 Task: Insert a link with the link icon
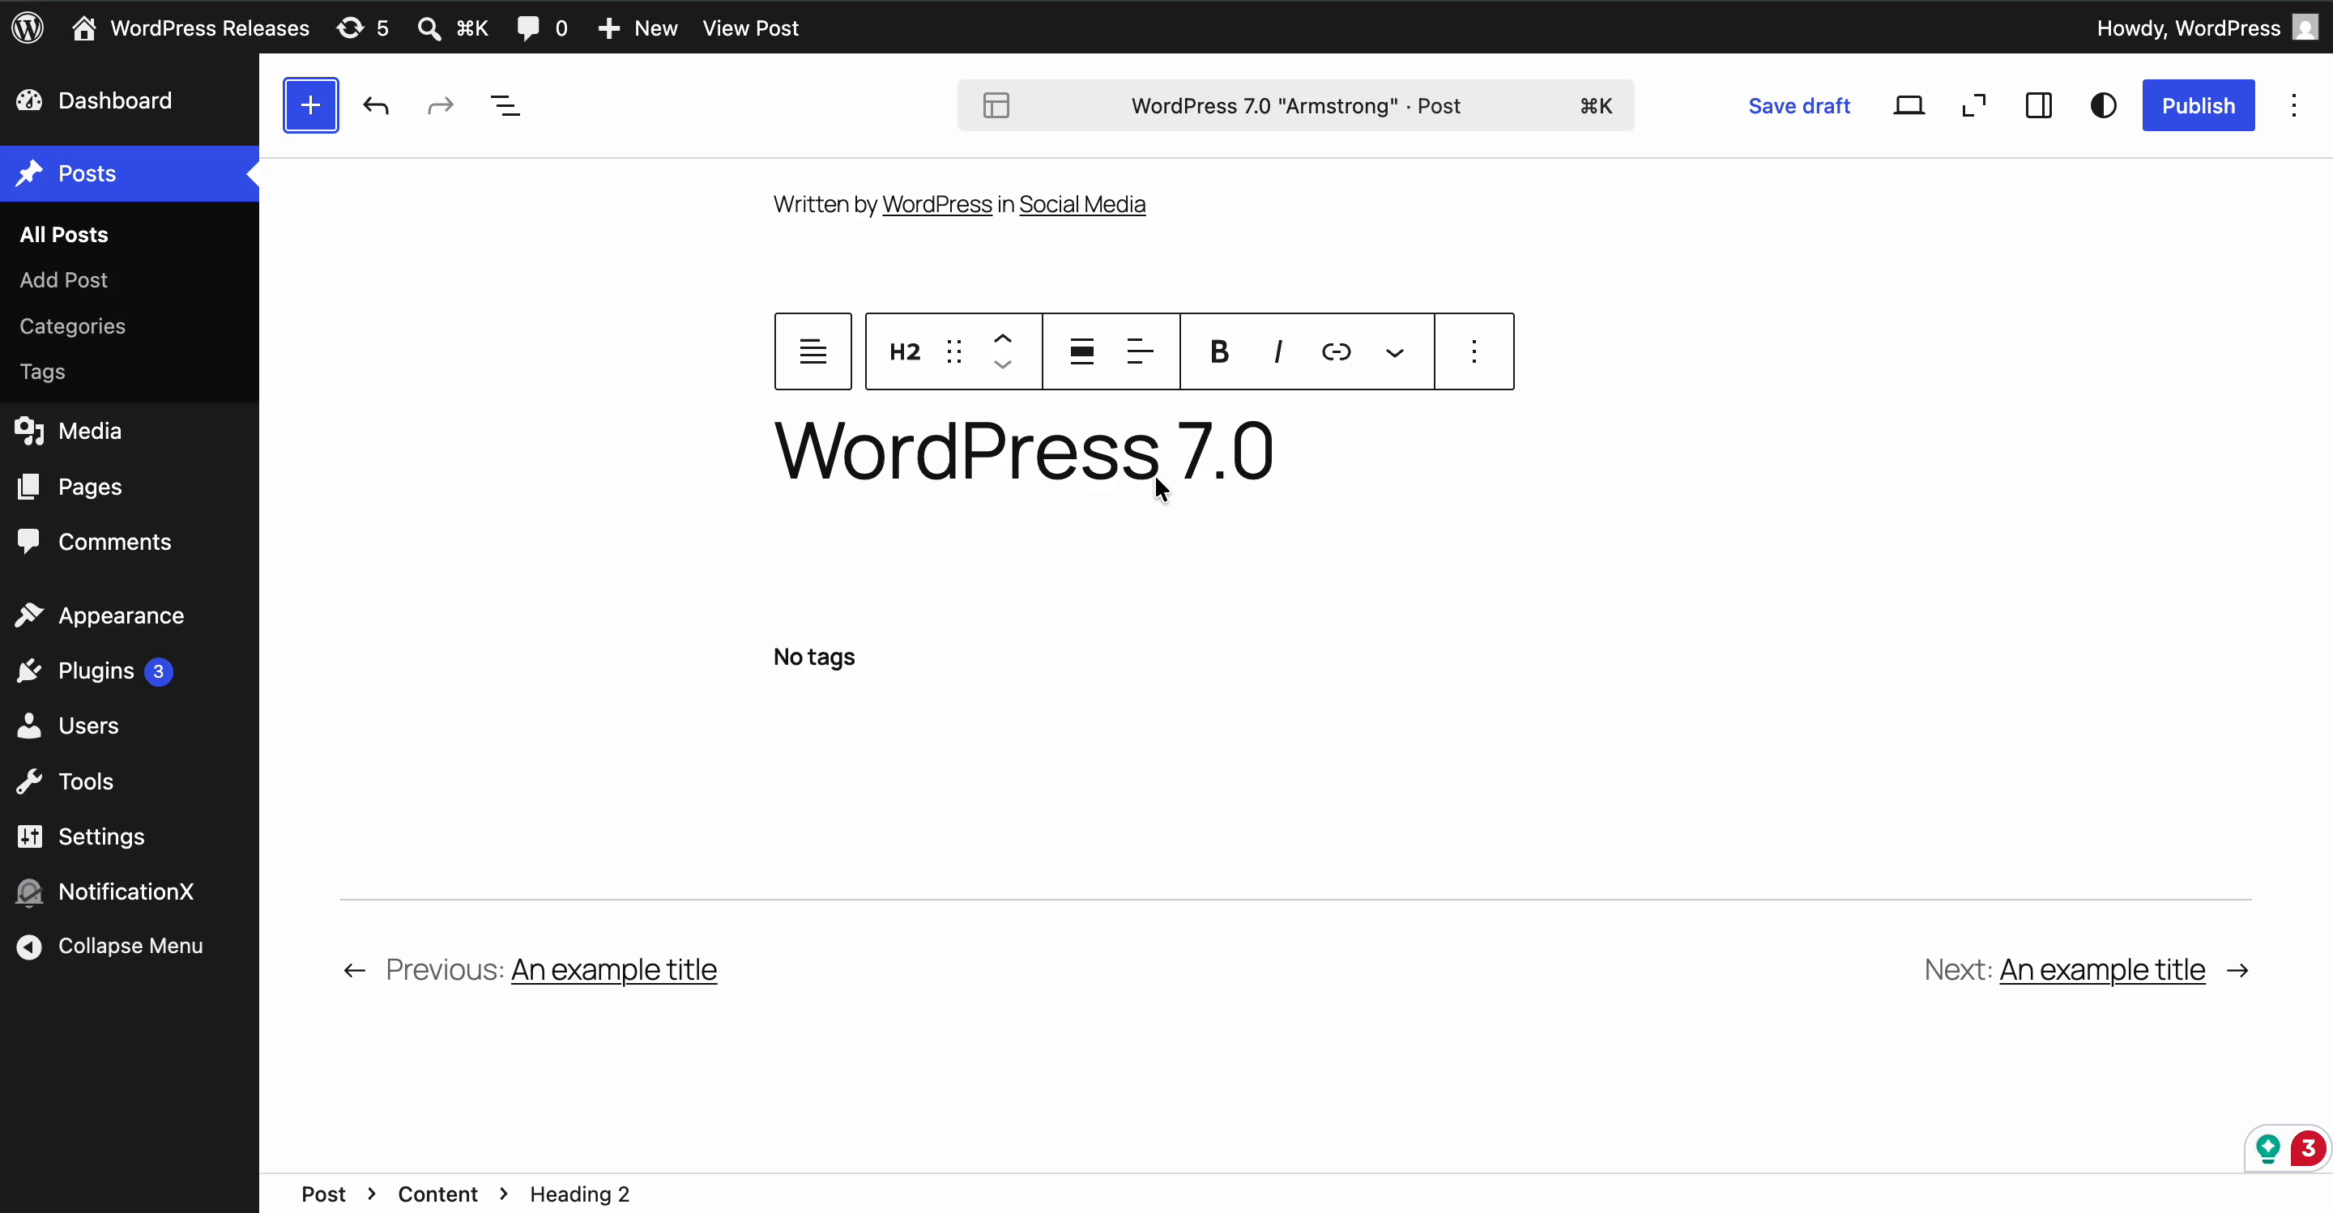click(x=1337, y=351)
